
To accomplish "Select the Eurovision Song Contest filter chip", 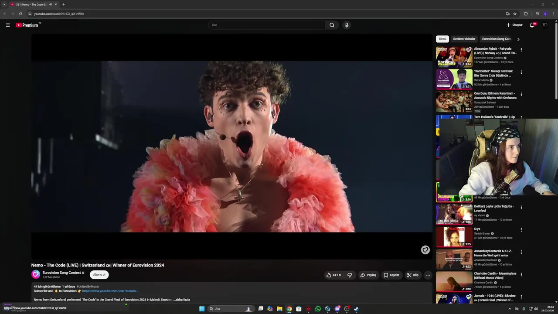I will click(x=496, y=39).
